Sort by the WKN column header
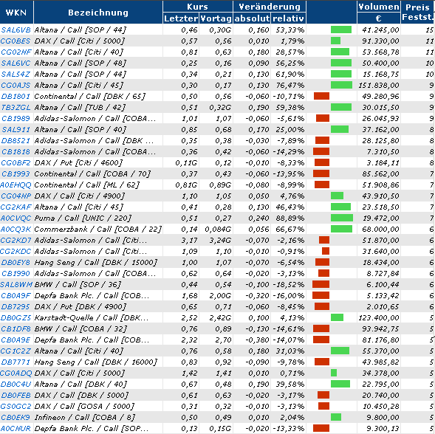 (16, 13)
